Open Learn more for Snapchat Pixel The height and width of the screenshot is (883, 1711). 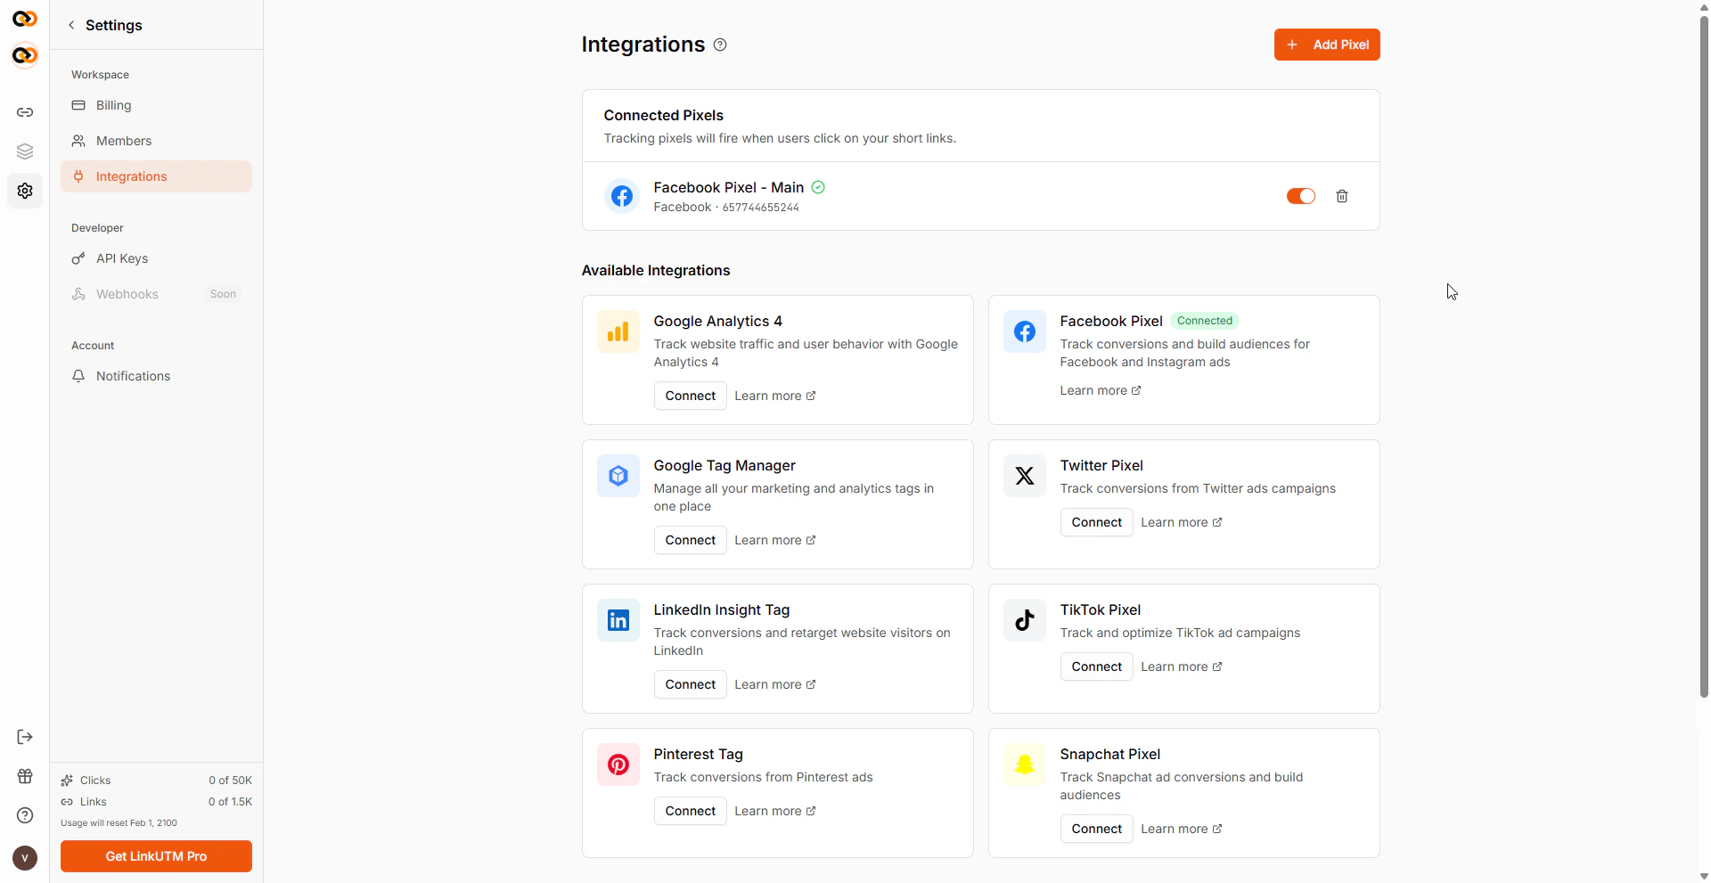[1182, 829]
